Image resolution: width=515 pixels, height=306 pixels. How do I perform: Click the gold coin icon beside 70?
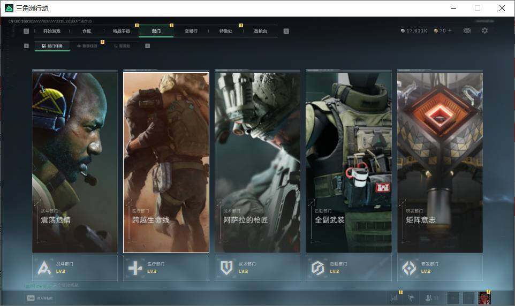(x=436, y=30)
